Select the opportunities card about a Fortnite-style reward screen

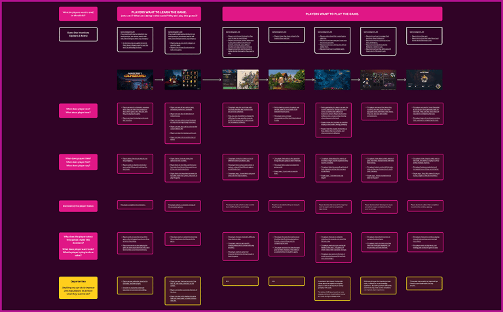coord(424,283)
